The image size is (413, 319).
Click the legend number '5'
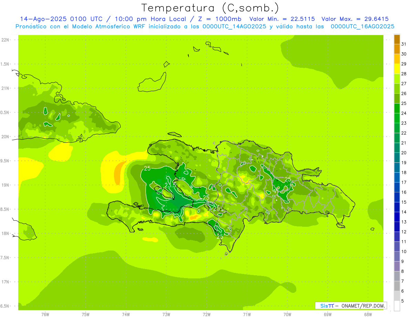pos(403,301)
